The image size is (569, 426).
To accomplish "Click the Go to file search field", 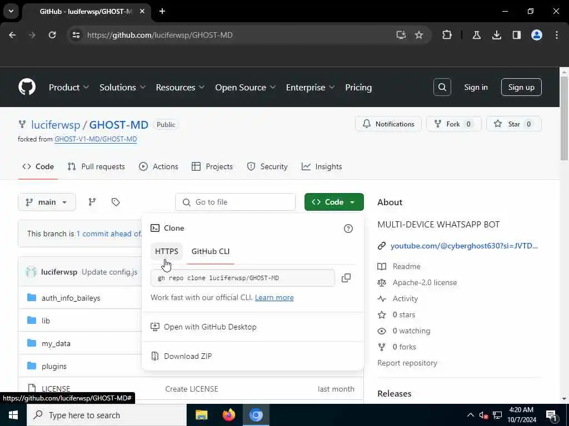I will (235, 202).
